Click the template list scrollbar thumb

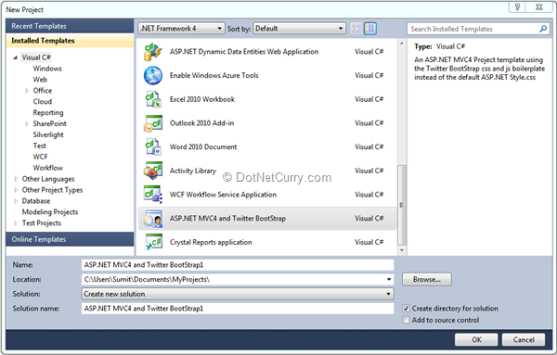[x=401, y=205]
